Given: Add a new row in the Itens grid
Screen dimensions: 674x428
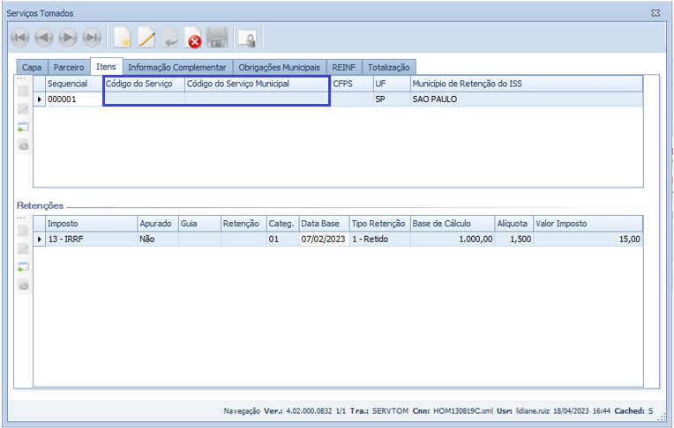Looking at the screenshot, I should point(24,128).
